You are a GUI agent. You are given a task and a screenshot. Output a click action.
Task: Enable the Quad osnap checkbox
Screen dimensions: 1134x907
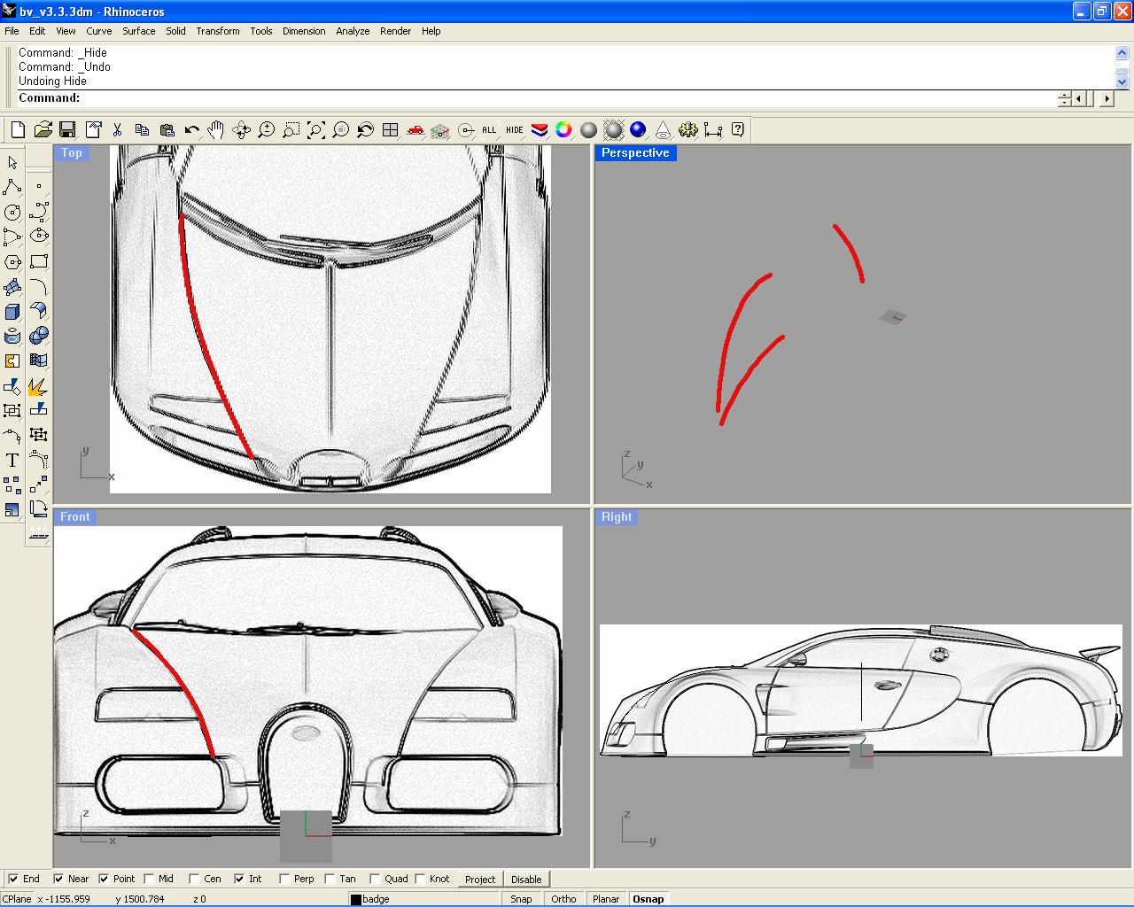[x=375, y=879]
